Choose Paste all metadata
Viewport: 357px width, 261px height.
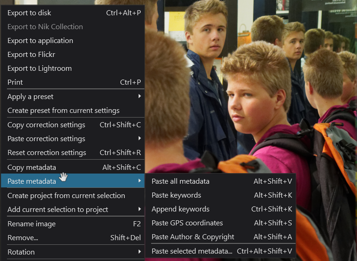coord(220,181)
